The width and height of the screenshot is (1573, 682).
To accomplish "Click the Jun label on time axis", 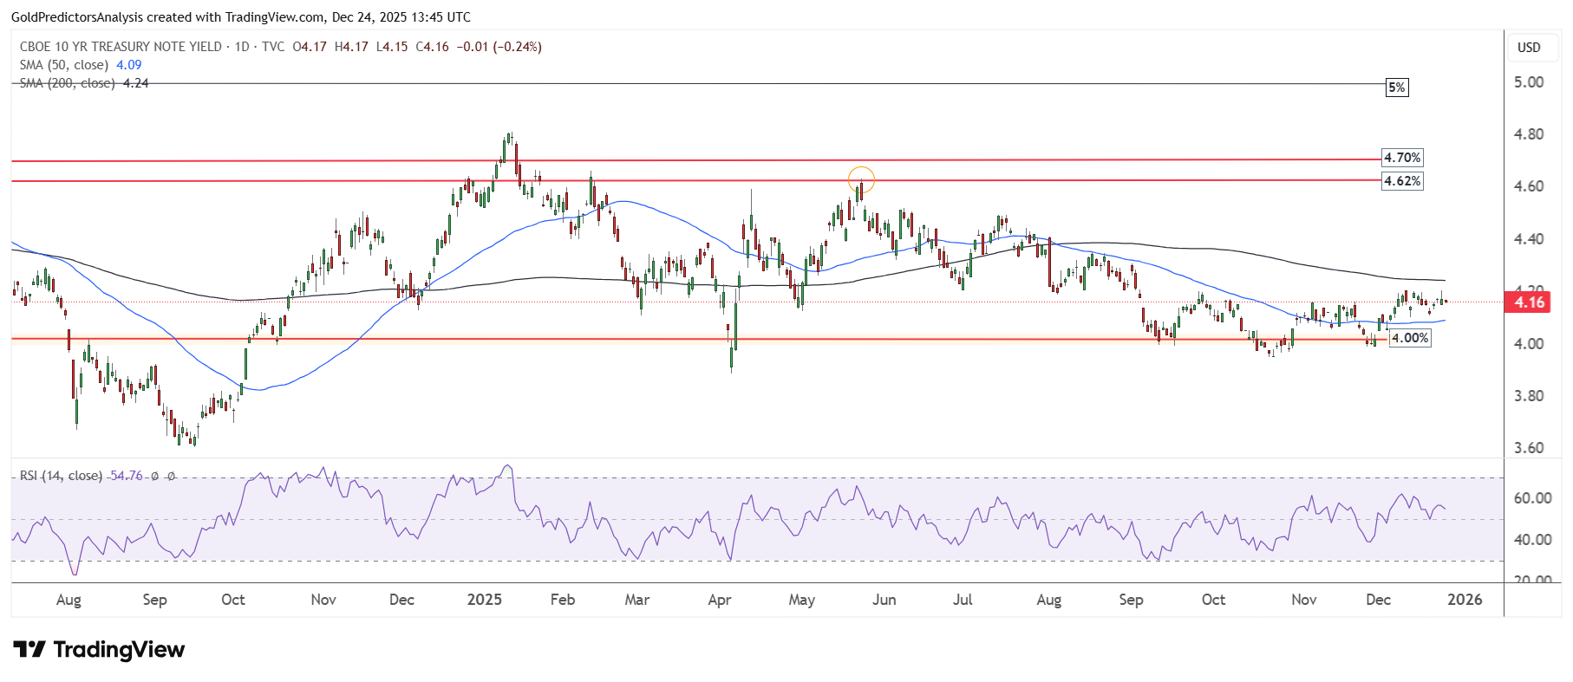I will [884, 600].
